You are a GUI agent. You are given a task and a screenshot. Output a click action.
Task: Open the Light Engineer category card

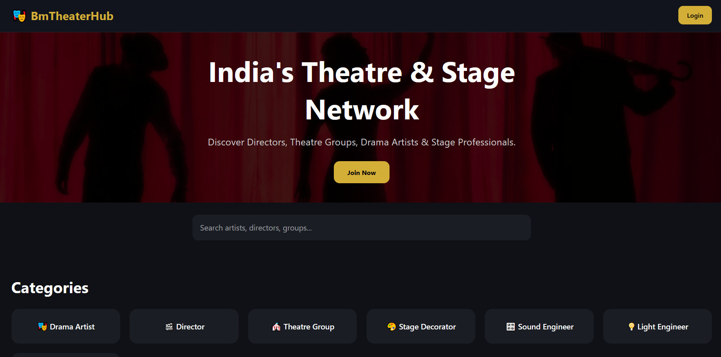(657, 326)
